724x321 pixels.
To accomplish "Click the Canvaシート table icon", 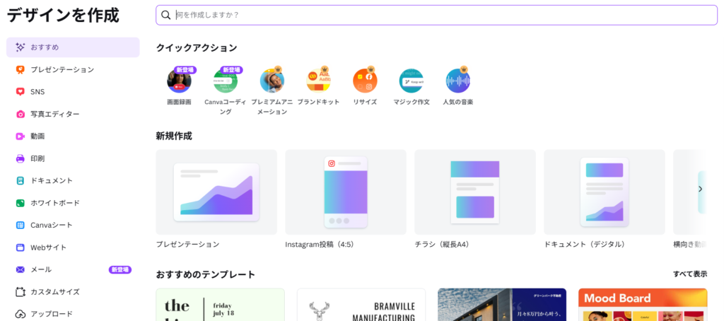I will pos(20,225).
